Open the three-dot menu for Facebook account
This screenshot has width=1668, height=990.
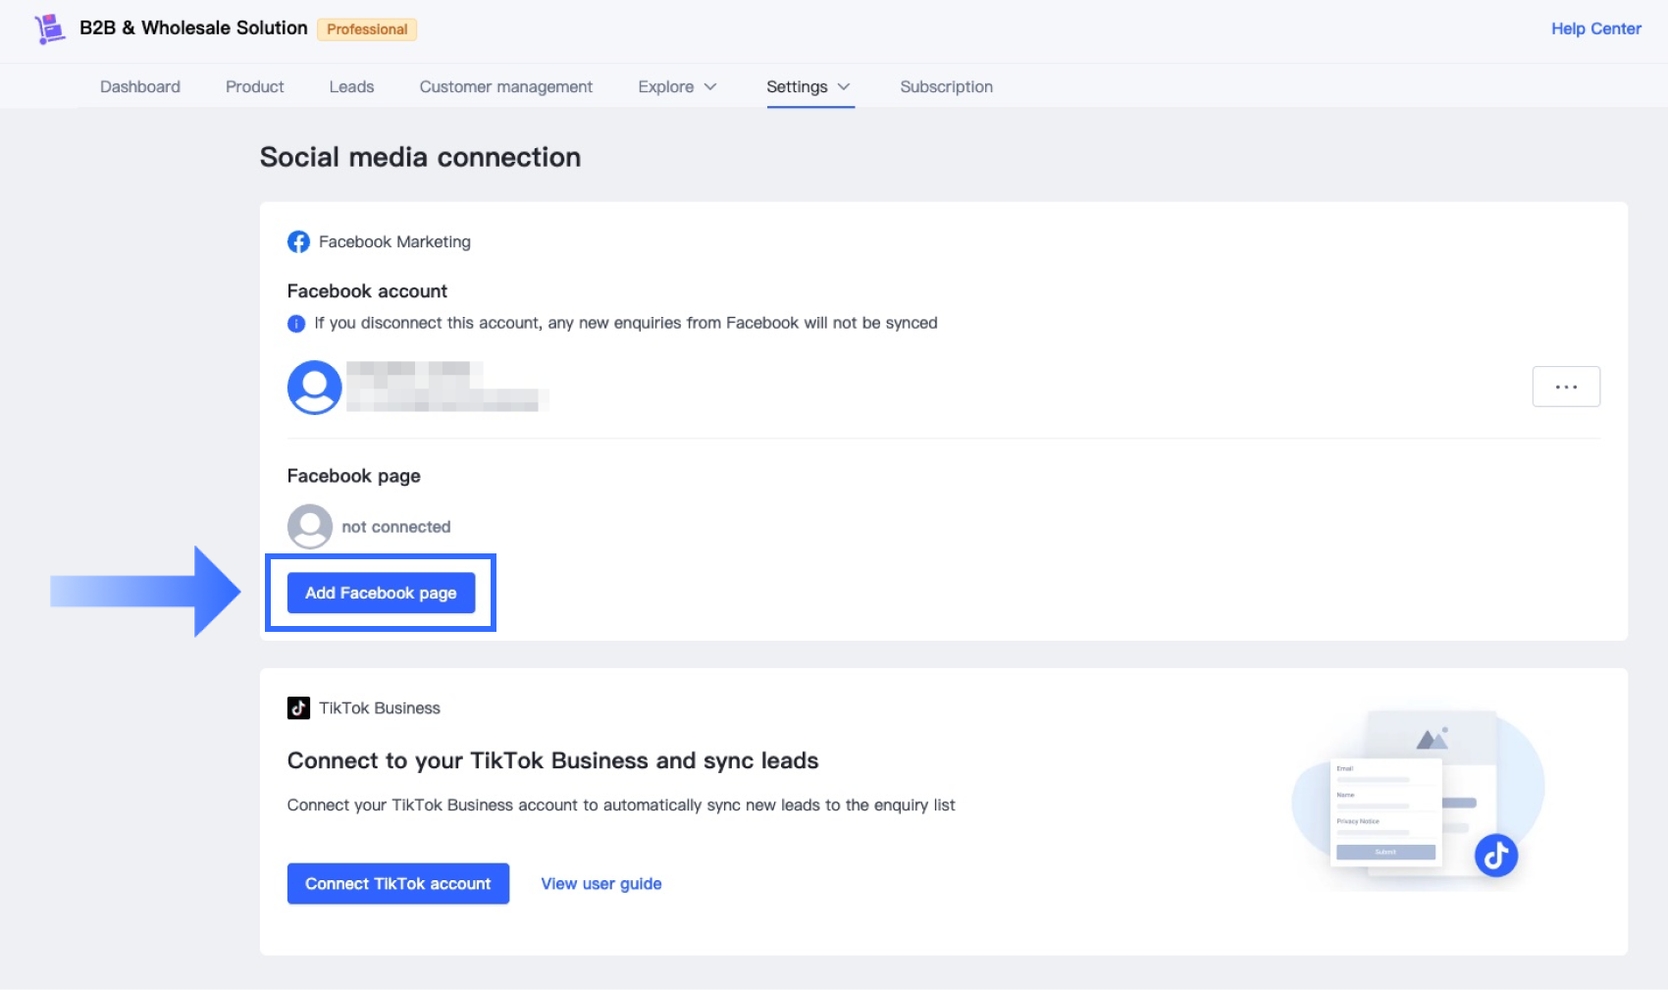(x=1566, y=387)
